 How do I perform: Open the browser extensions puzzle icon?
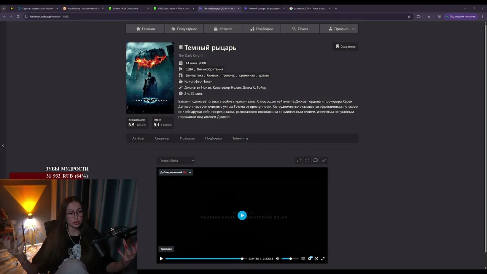coord(419,16)
